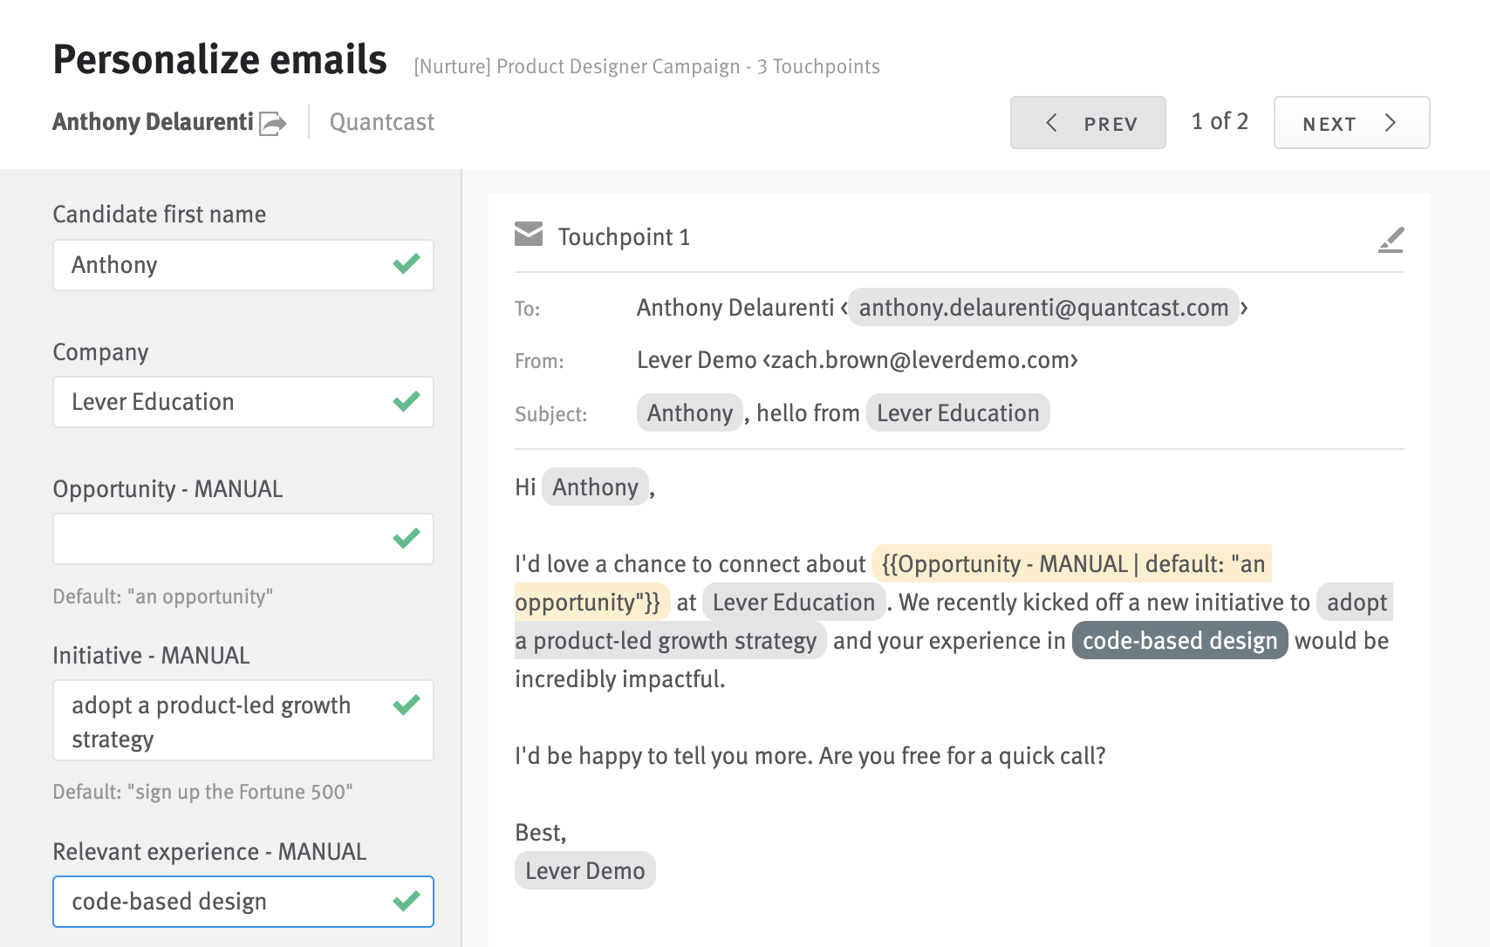Click the 'adopt a product-led growth strategy' token

pyautogui.click(x=670, y=641)
